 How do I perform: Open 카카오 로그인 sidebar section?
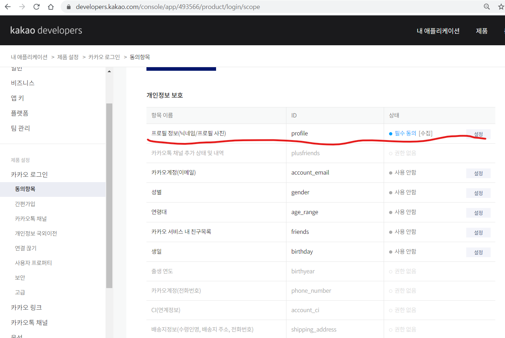click(x=29, y=175)
